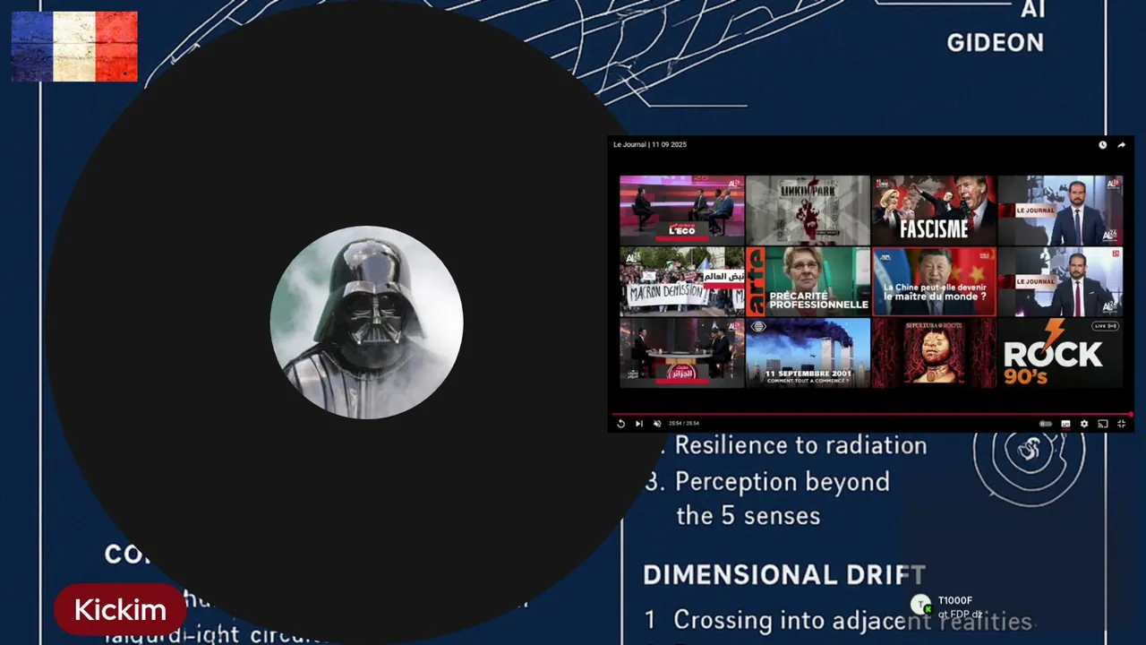Click the DIMENSIONAL DRIFT heading
This screenshot has width=1146, height=645.
tap(783, 574)
